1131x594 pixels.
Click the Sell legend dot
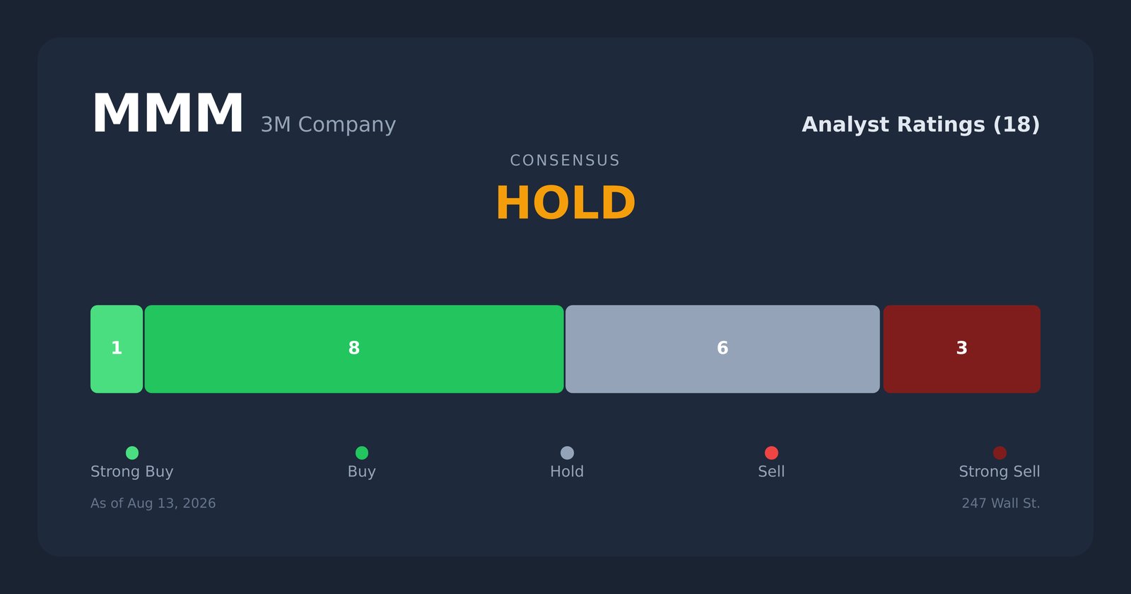click(x=771, y=453)
